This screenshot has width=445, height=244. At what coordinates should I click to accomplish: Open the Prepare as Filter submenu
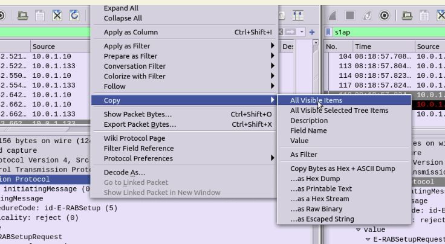point(184,56)
